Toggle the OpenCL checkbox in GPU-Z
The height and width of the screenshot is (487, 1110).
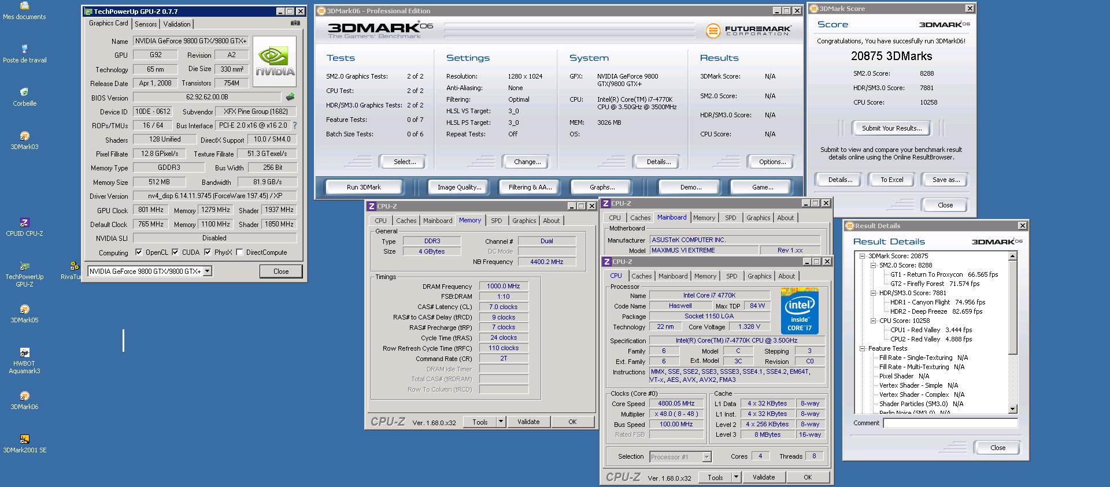[x=139, y=252]
